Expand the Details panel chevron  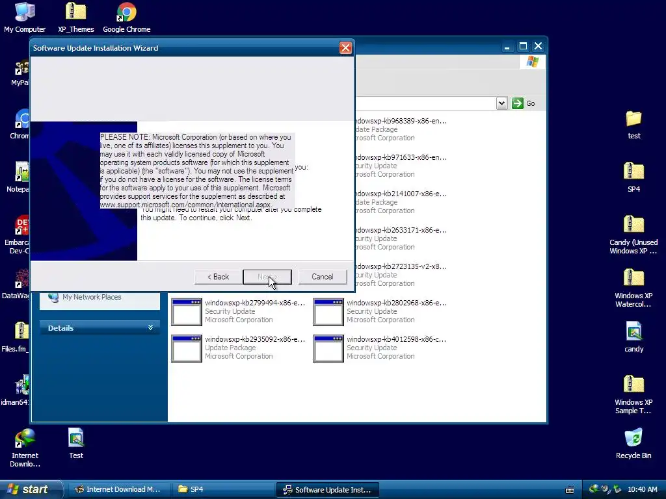tap(150, 327)
